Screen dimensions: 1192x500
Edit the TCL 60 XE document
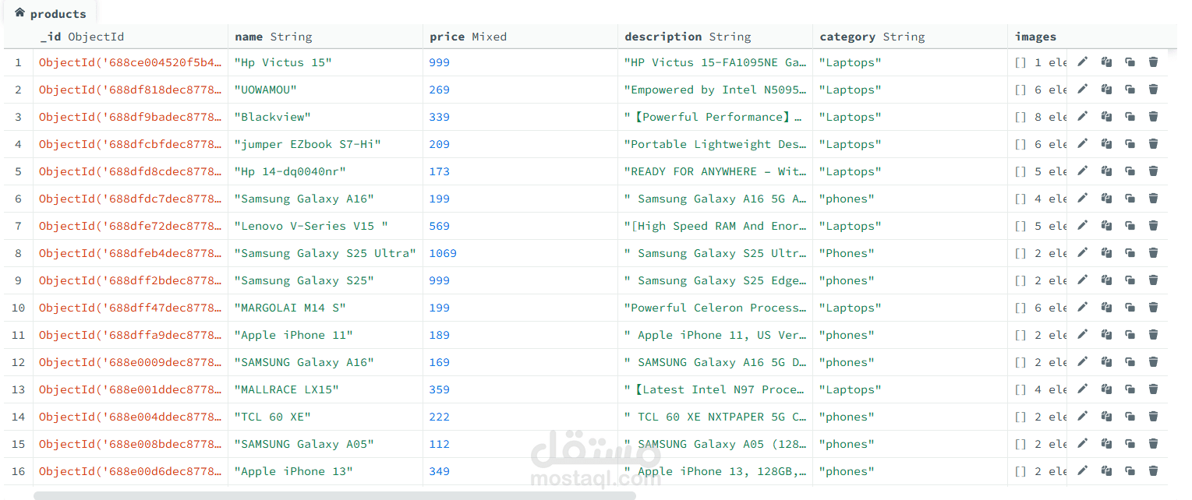[1082, 417]
